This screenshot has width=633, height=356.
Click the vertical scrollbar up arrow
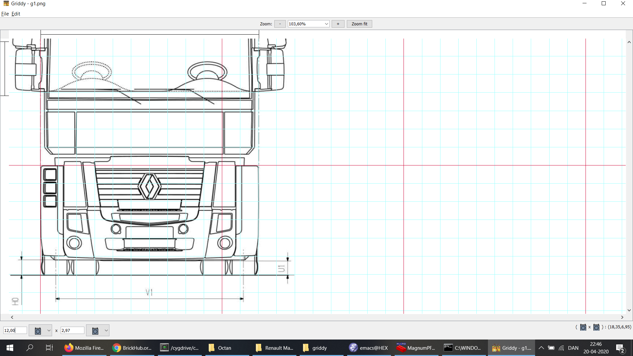(x=629, y=42)
